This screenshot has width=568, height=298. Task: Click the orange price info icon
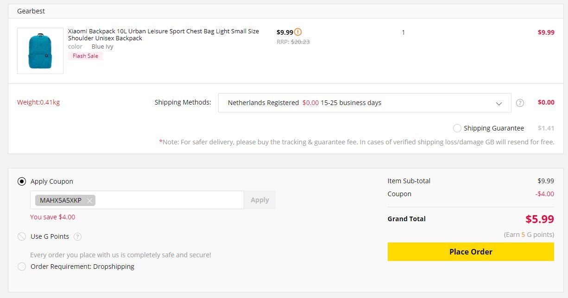(x=298, y=32)
